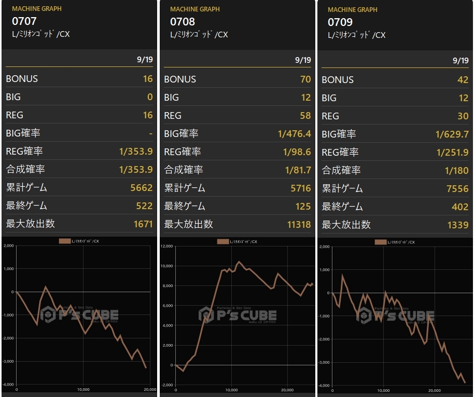Click the 最大放出数 value 11318
The image size is (474, 397).
pos(299,225)
